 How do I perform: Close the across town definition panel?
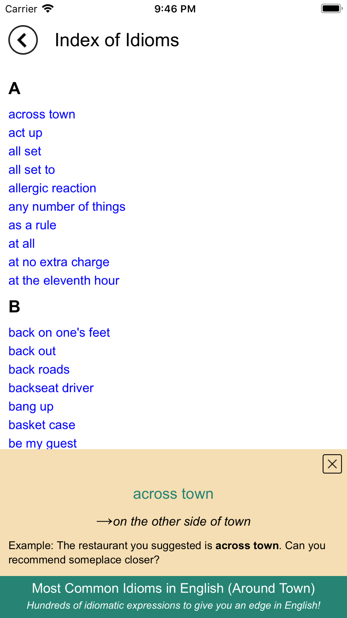[x=332, y=464]
